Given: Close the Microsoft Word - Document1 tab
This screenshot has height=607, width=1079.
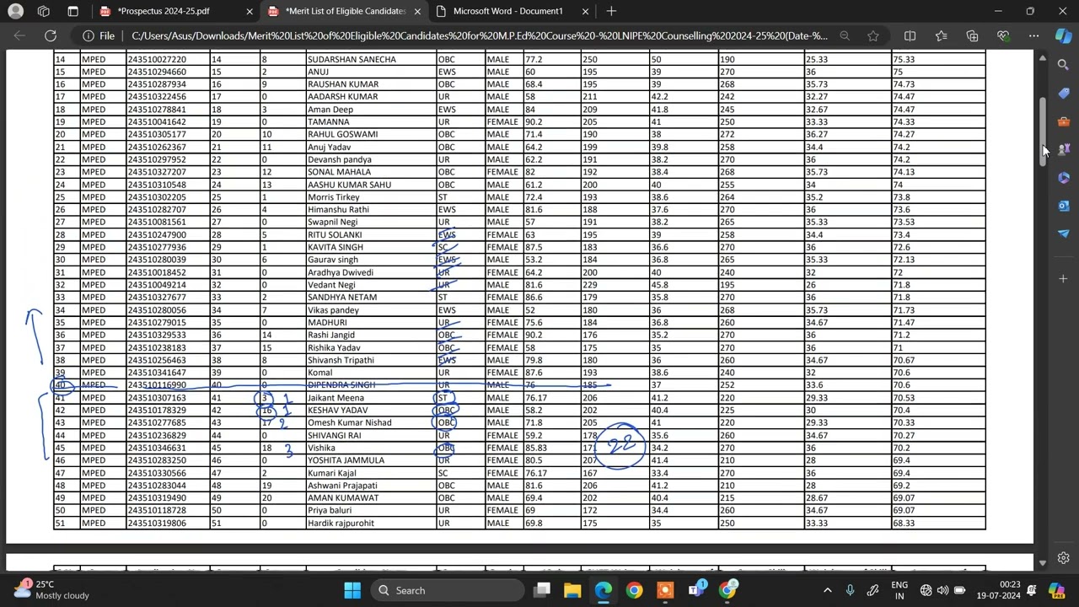Looking at the screenshot, I should pos(584,12).
